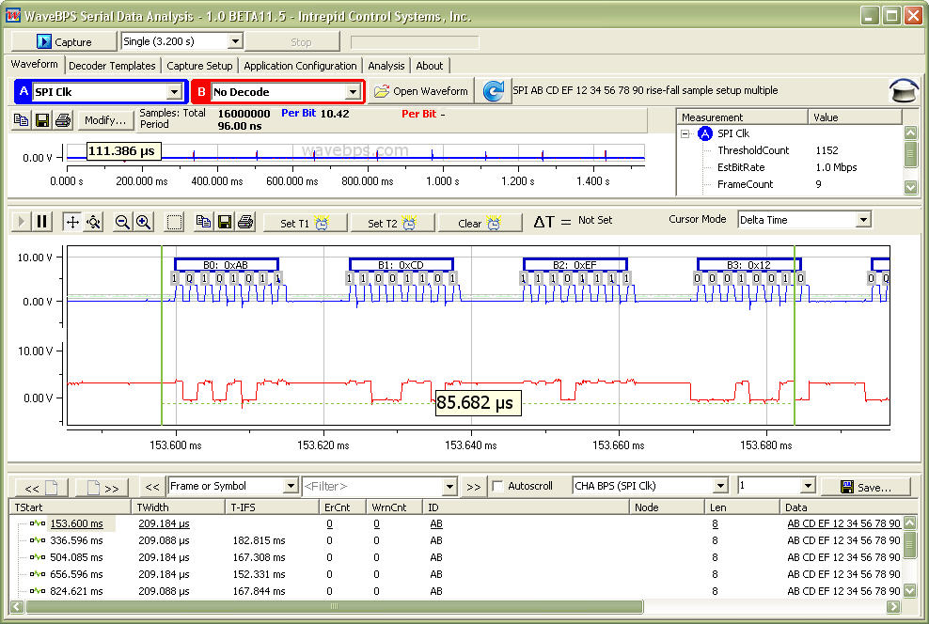This screenshot has height=624, width=929.
Task: Click the frame table scroll-down arrow
Action: pyautogui.click(x=910, y=590)
